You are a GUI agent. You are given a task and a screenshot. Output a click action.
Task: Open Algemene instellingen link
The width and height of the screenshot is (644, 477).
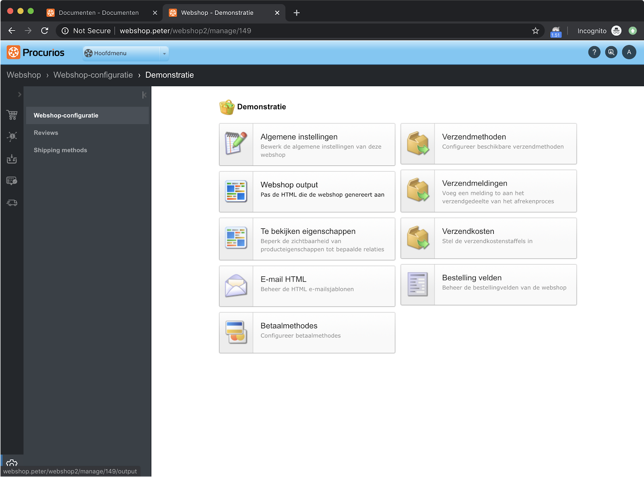[x=299, y=137]
